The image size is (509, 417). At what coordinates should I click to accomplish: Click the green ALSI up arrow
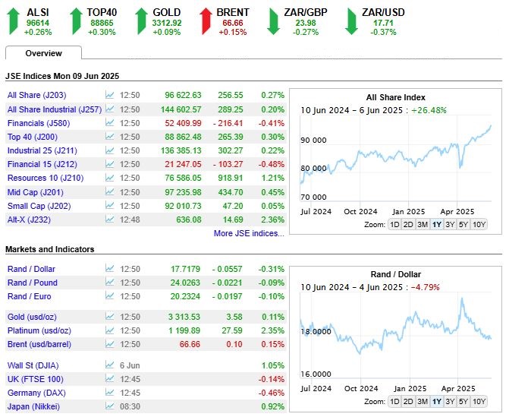click(x=13, y=21)
